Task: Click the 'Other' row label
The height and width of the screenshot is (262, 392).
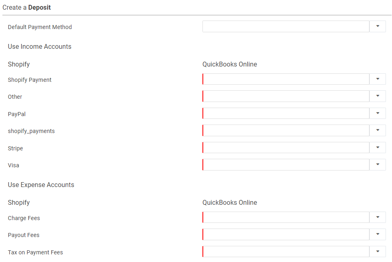Action: (15, 97)
